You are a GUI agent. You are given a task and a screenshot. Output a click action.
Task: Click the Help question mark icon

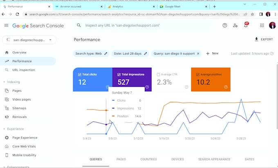(x=224, y=25)
